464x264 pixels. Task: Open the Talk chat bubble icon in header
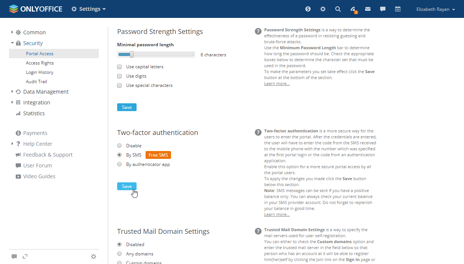coord(383,9)
